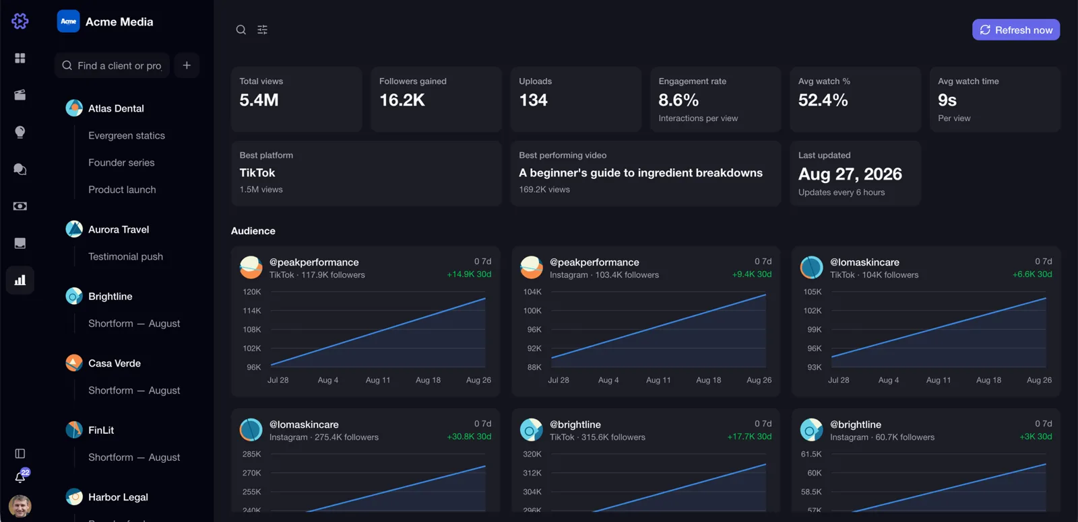Open Evergreen statics project
Screen dimensions: 1078x522
(127, 135)
